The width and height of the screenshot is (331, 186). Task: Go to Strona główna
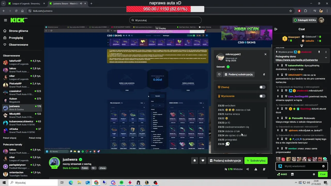click(x=16, y=31)
